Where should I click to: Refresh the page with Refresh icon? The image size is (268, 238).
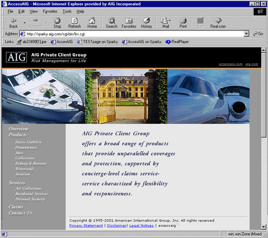75,21
